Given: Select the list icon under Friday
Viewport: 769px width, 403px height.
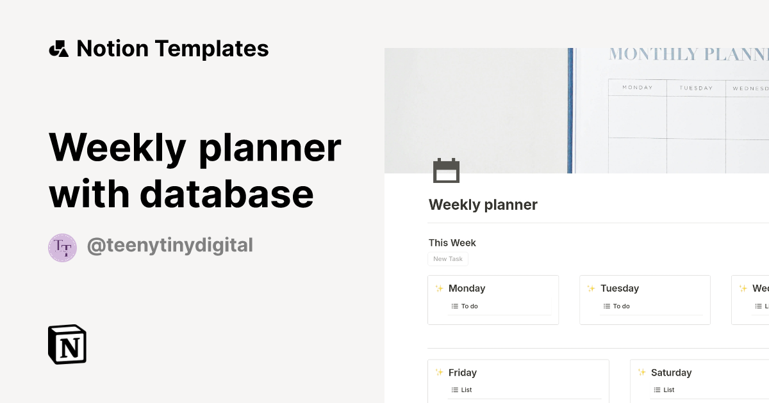Looking at the screenshot, I should [x=454, y=390].
